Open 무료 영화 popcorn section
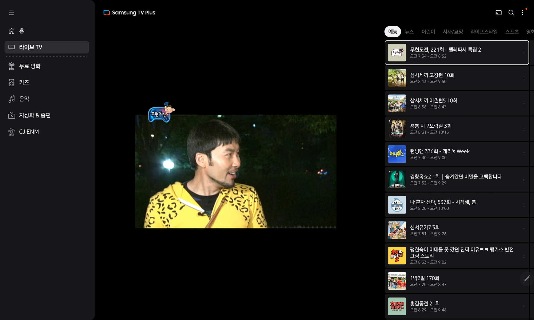Viewport: 534px width, 320px height. [x=29, y=66]
